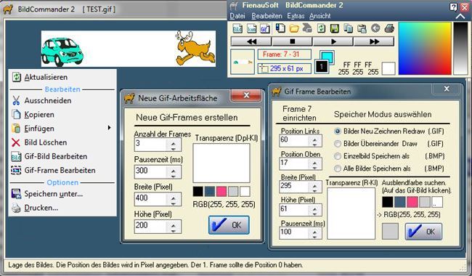Select Bilder Neu Zeichnen Redraw option
This screenshot has width=472, height=276.
click(x=338, y=131)
